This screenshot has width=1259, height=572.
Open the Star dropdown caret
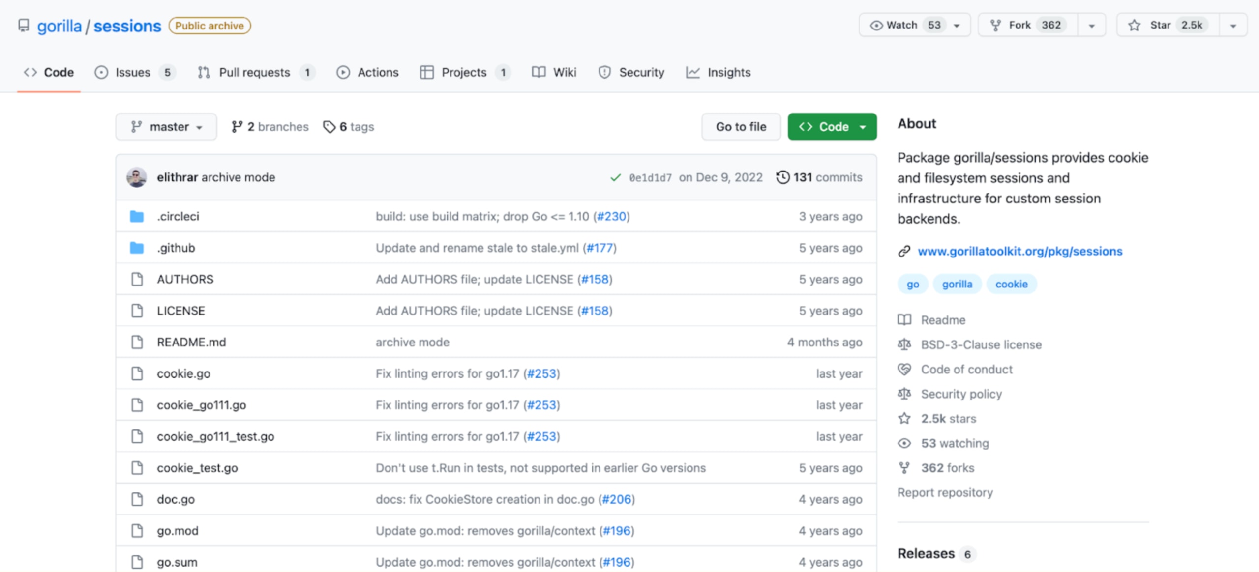click(x=1232, y=25)
